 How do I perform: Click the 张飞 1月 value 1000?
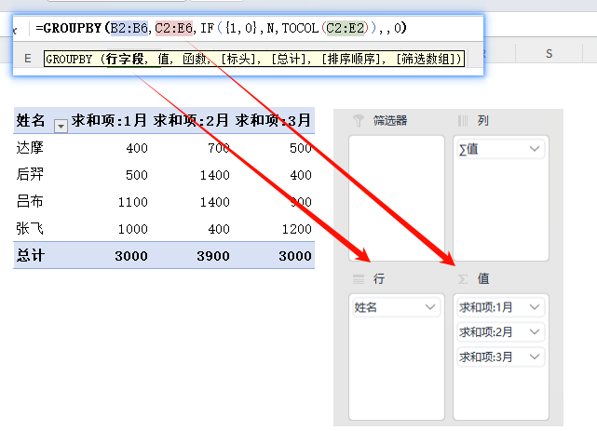coord(132,229)
